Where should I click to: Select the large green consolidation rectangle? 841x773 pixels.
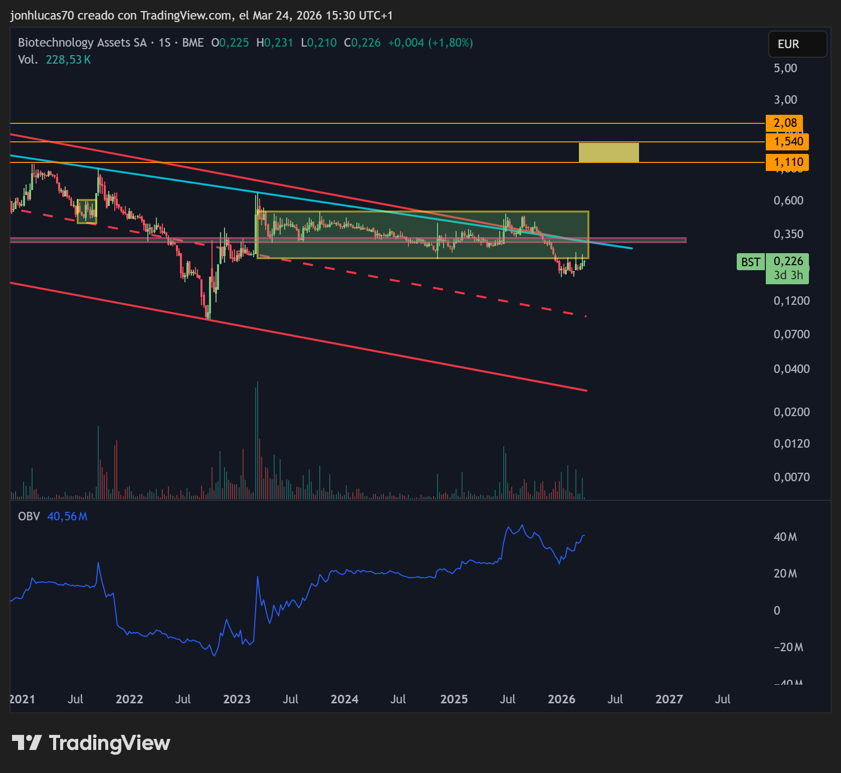[422, 235]
